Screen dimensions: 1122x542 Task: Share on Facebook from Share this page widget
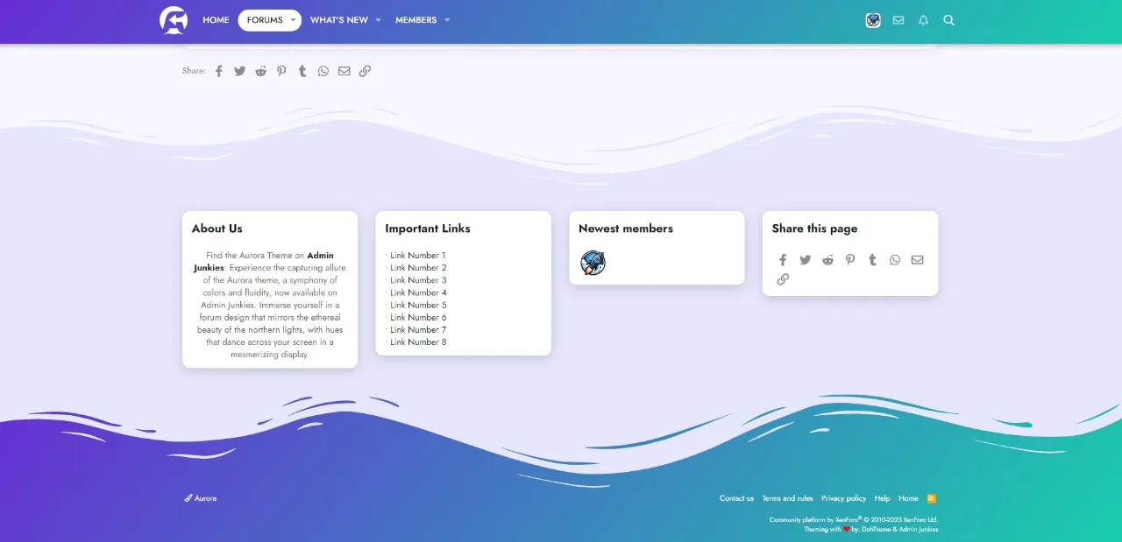[783, 260]
